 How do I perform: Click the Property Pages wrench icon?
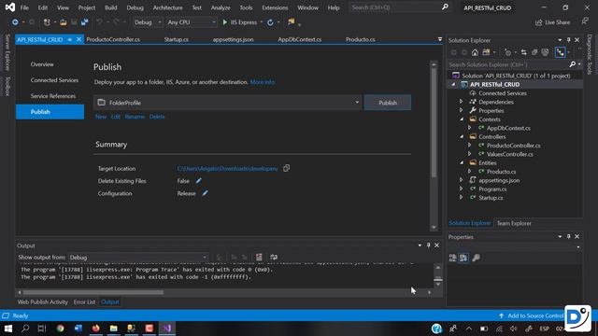(476, 258)
